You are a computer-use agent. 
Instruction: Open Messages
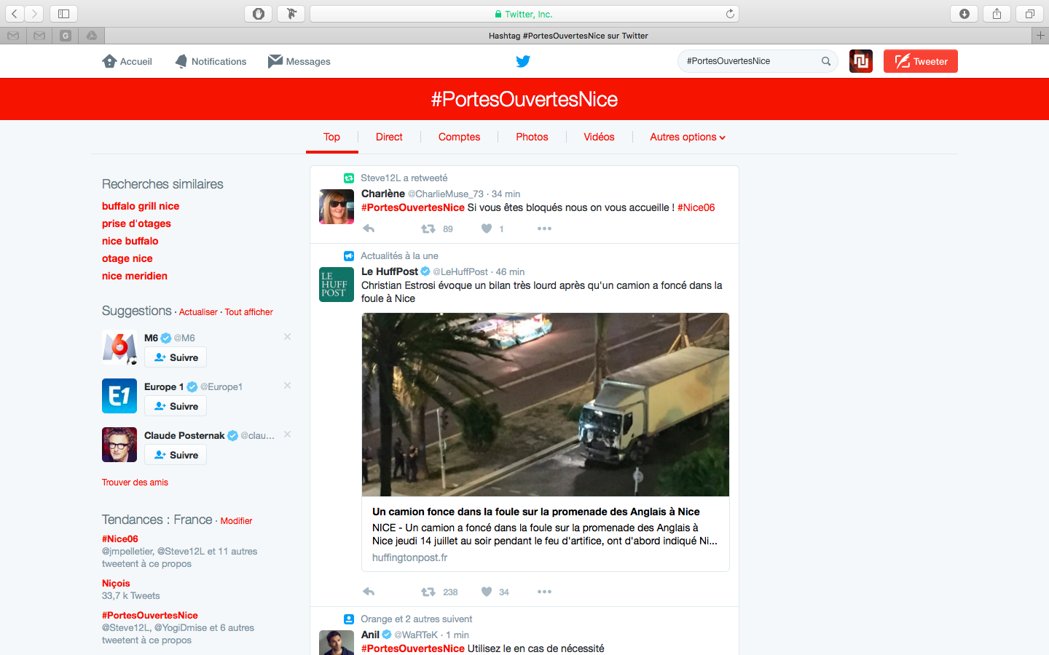point(299,61)
